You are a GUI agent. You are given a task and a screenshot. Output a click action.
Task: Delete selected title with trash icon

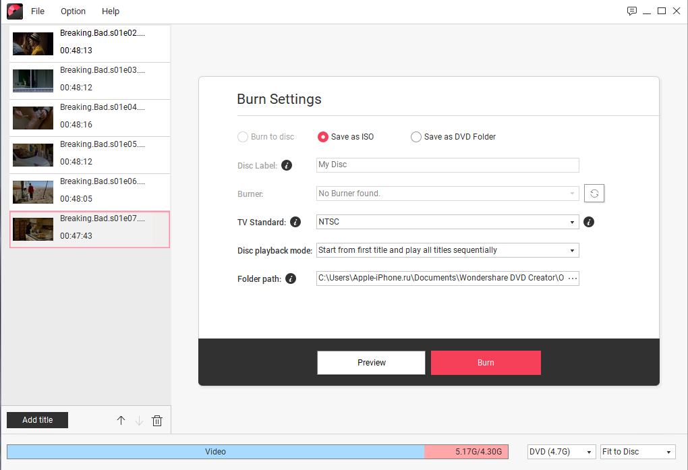pos(157,420)
